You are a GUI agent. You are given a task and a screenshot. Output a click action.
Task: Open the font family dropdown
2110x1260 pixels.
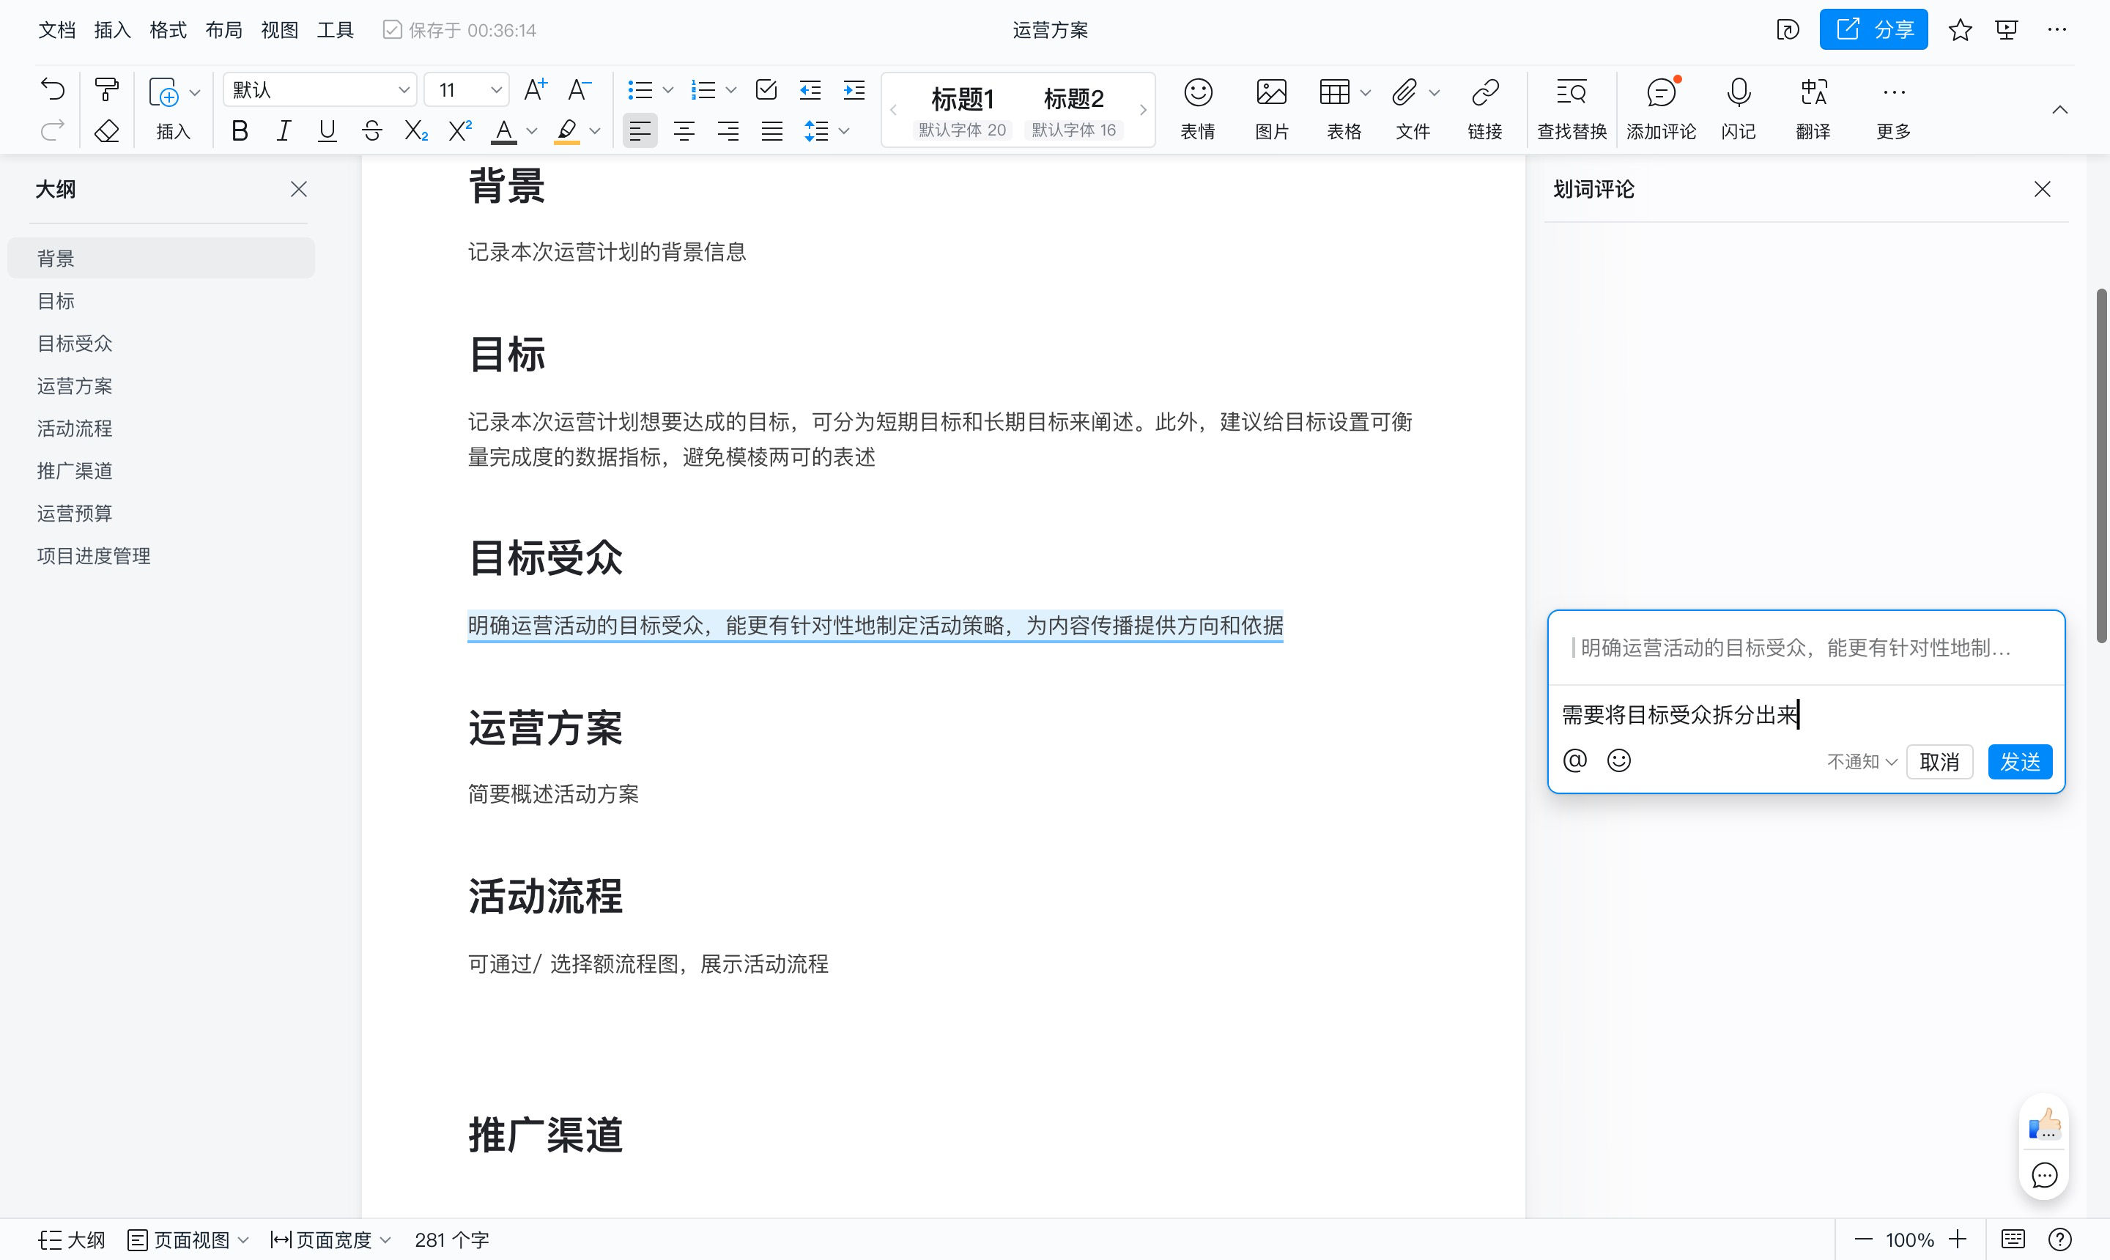319,89
